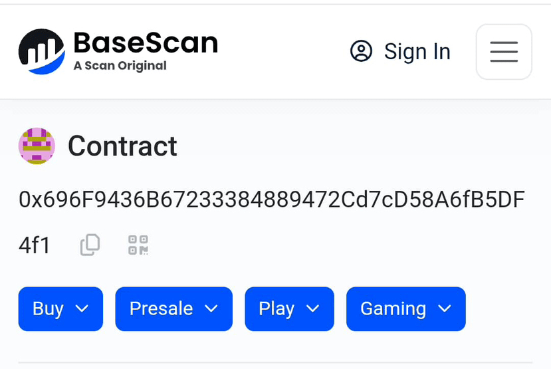551x369 pixels.
Task: Click the 'Contract' page heading
Action: [x=122, y=146]
